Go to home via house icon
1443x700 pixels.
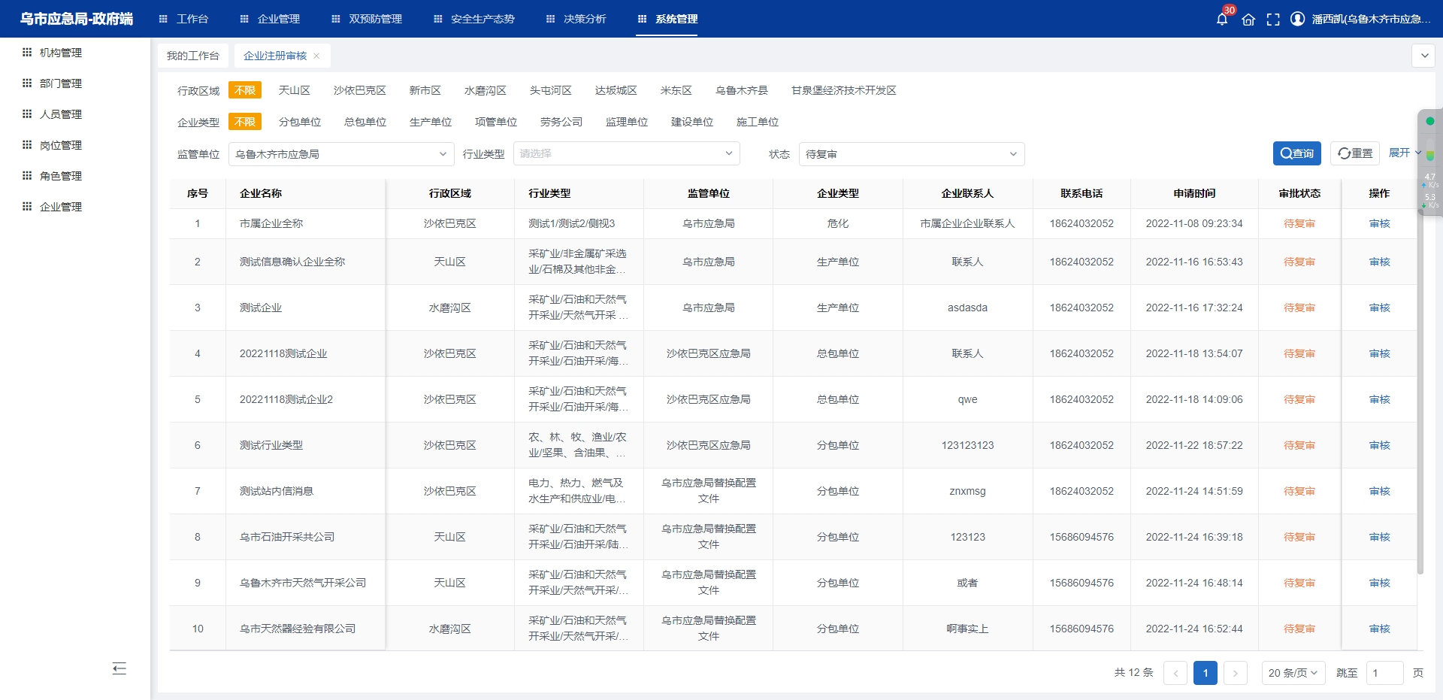coord(1248,20)
